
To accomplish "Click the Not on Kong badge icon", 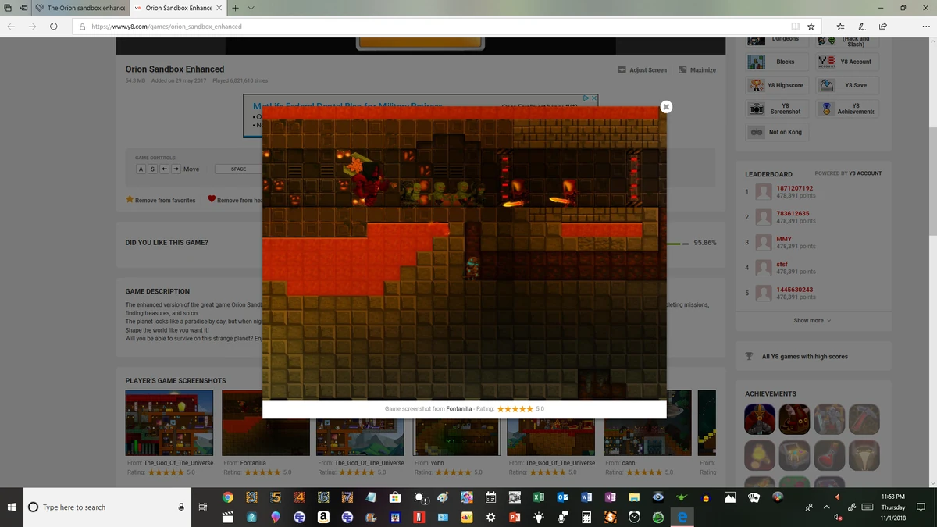I will click(757, 132).
